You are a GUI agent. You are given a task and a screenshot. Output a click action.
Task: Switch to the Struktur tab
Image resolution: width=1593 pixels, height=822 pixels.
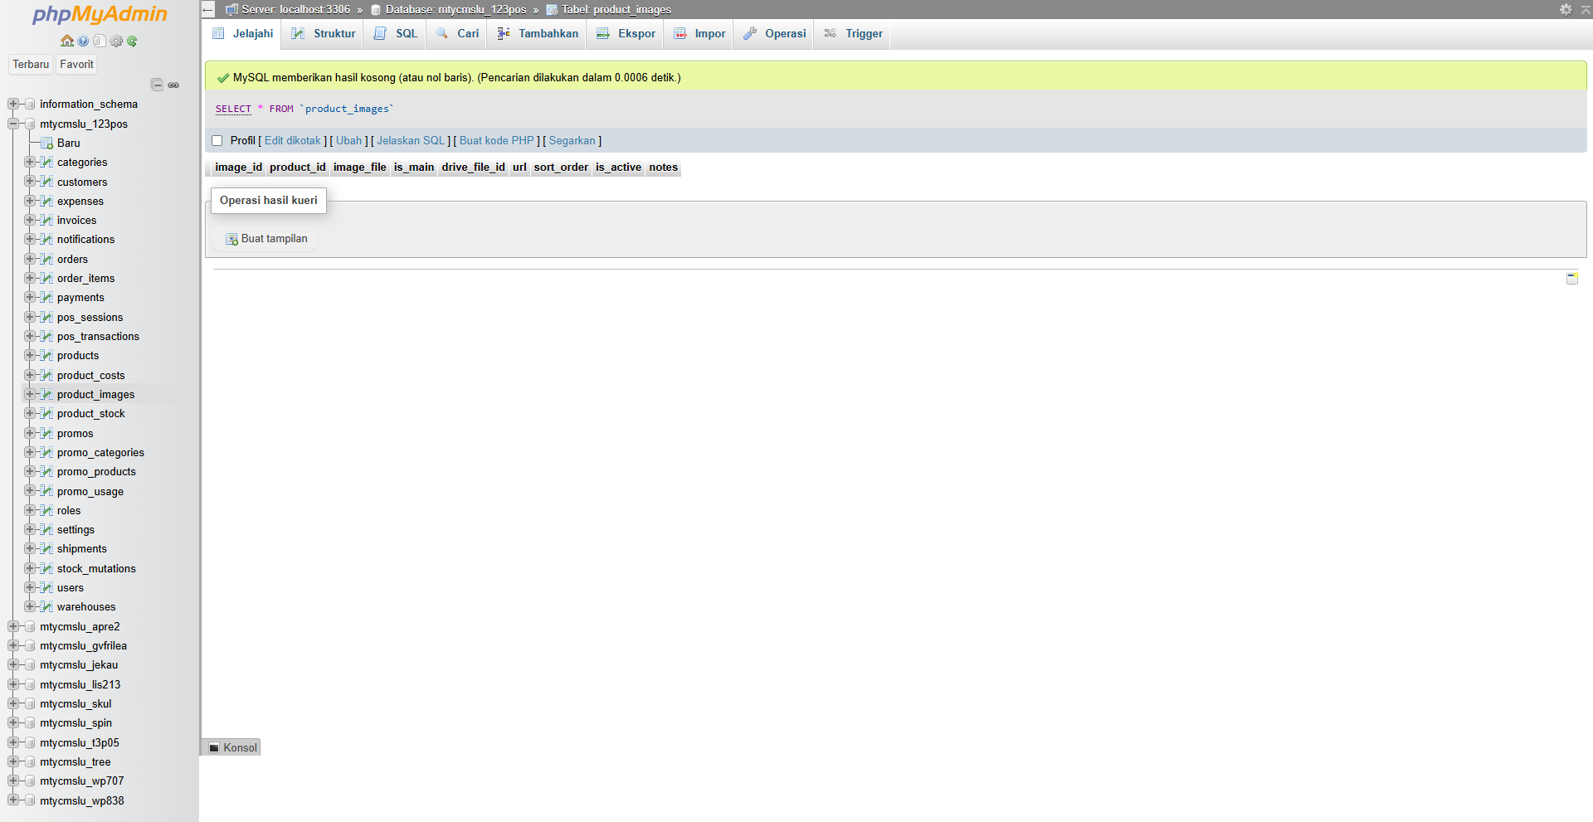click(x=324, y=34)
